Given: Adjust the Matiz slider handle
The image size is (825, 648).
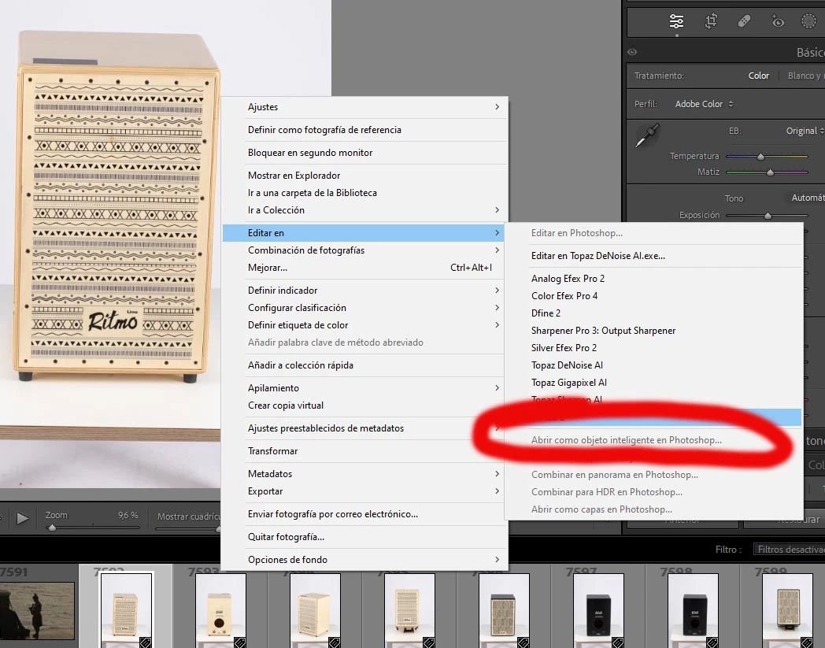Looking at the screenshot, I should coord(770,172).
